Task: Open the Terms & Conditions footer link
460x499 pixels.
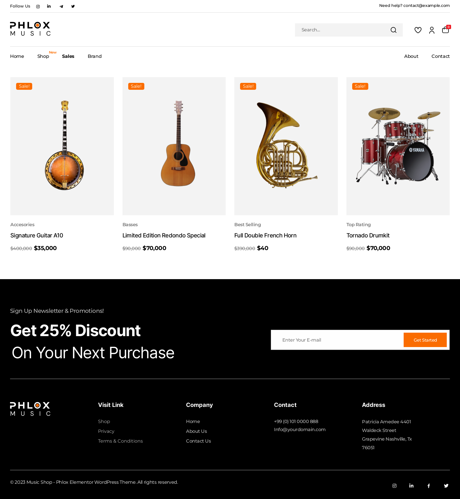Action: tap(120, 441)
